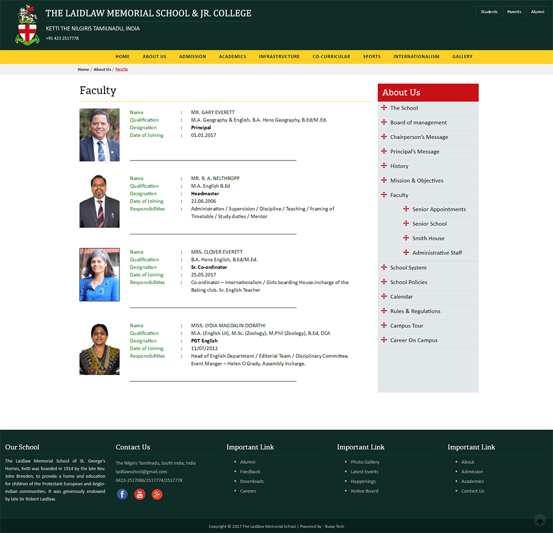Viewport: 553px width, 533px height.
Task: Open Principal's Message sidebar link
Action: click(415, 151)
